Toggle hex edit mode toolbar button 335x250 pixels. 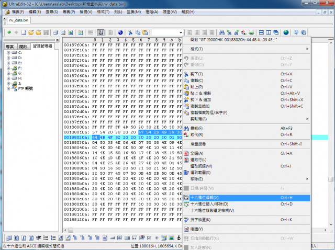[x=100, y=32]
